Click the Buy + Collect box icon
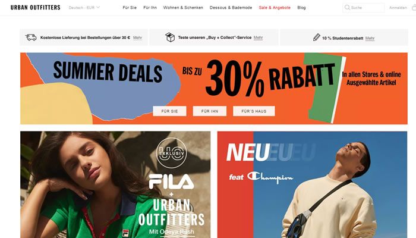The width and height of the screenshot is (416, 238). click(x=170, y=37)
